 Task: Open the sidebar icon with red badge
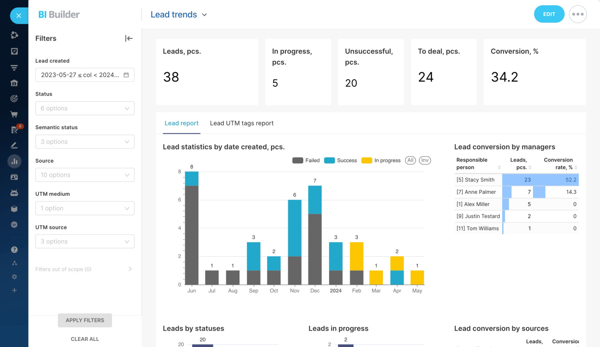point(15,130)
